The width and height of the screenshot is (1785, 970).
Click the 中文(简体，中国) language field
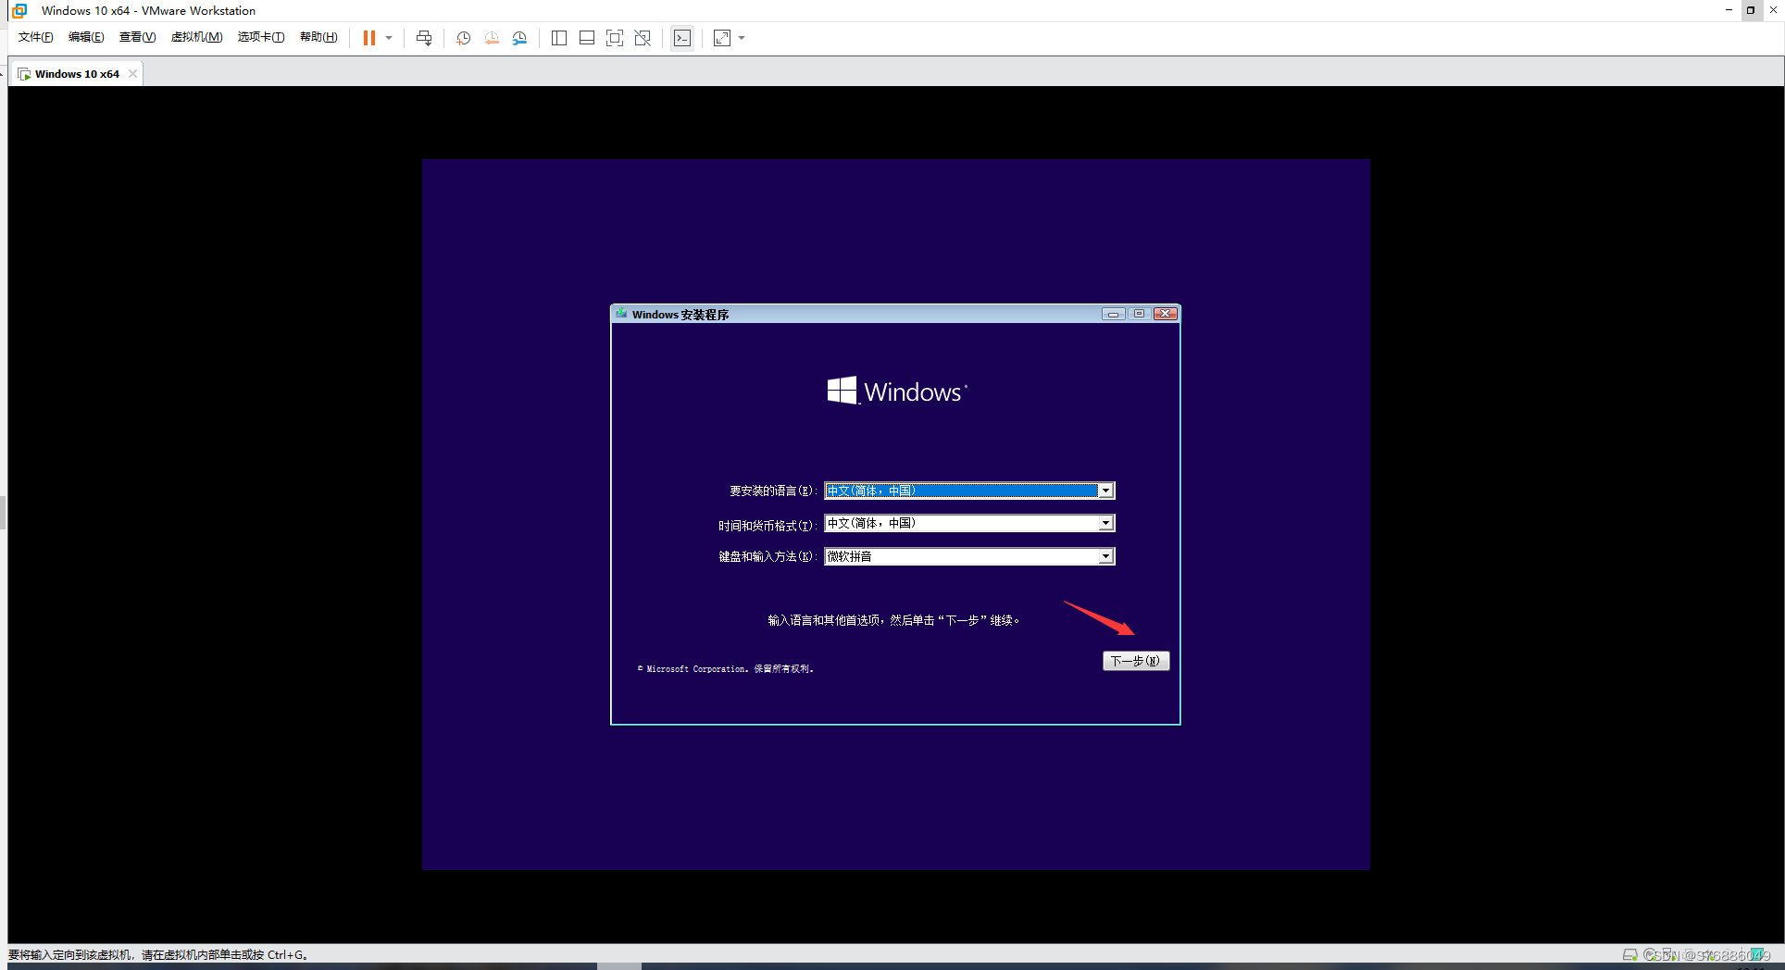click(x=969, y=491)
